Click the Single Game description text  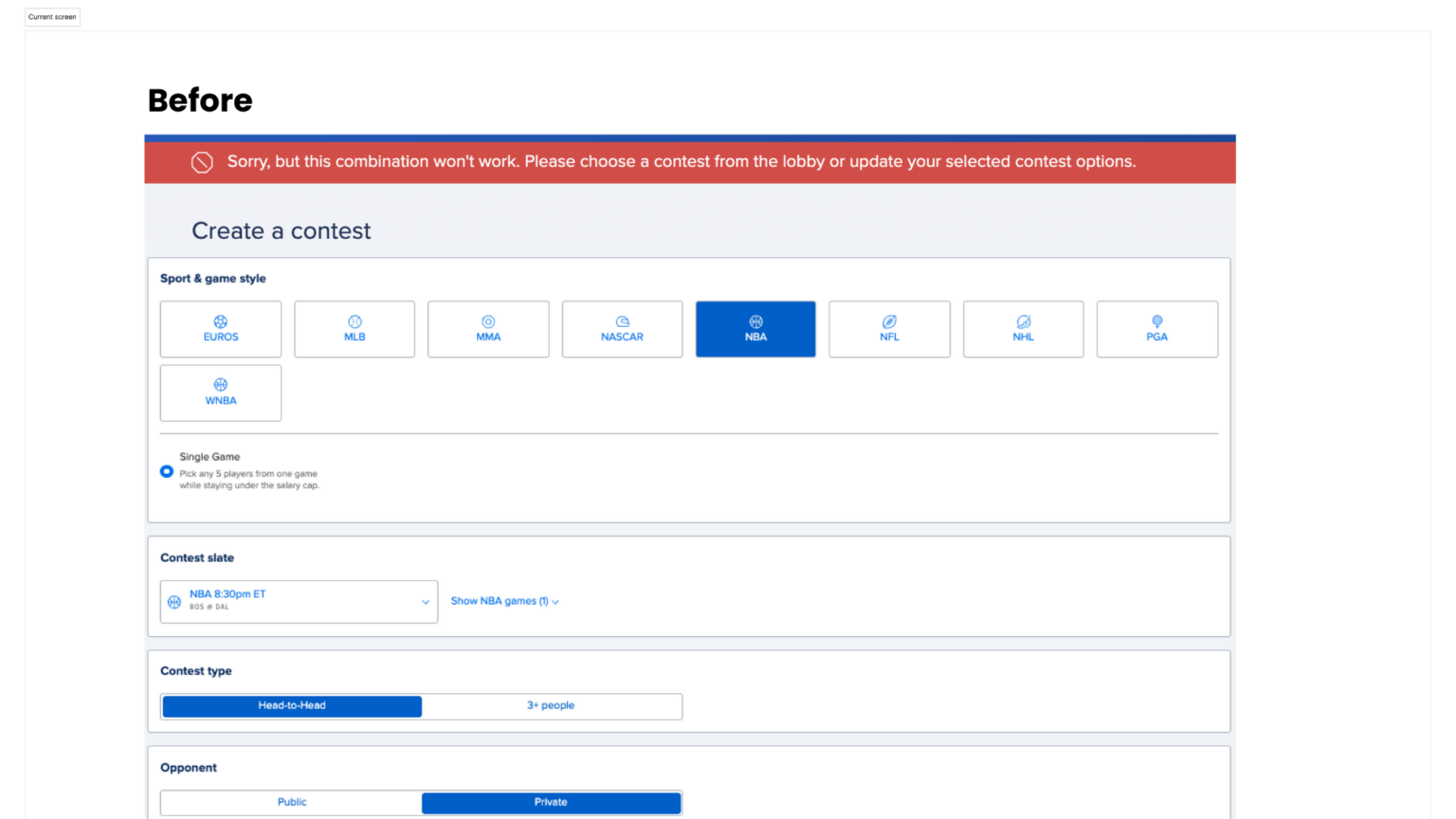click(249, 480)
